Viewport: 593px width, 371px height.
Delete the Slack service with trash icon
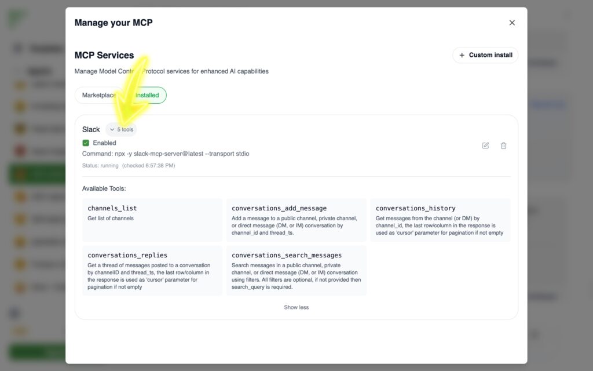(503, 146)
